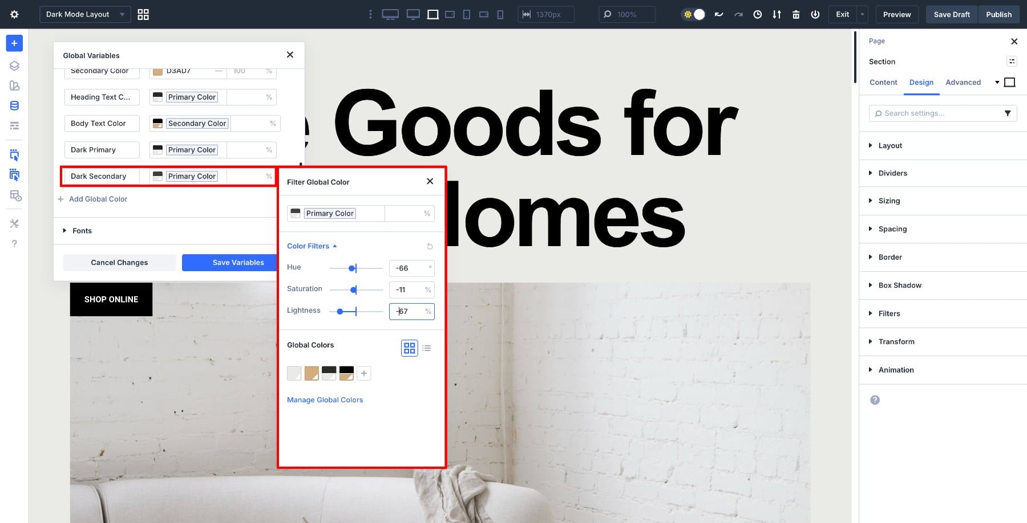Toggle the light/dark mode switch

(694, 14)
